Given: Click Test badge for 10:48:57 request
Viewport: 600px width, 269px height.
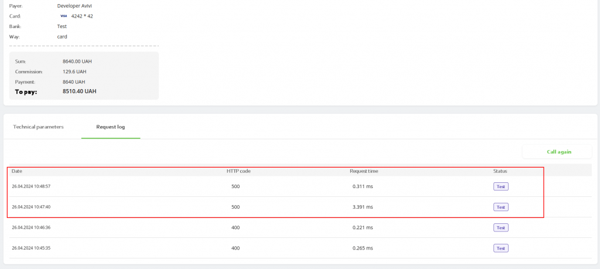Looking at the screenshot, I should click(x=500, y=186).
